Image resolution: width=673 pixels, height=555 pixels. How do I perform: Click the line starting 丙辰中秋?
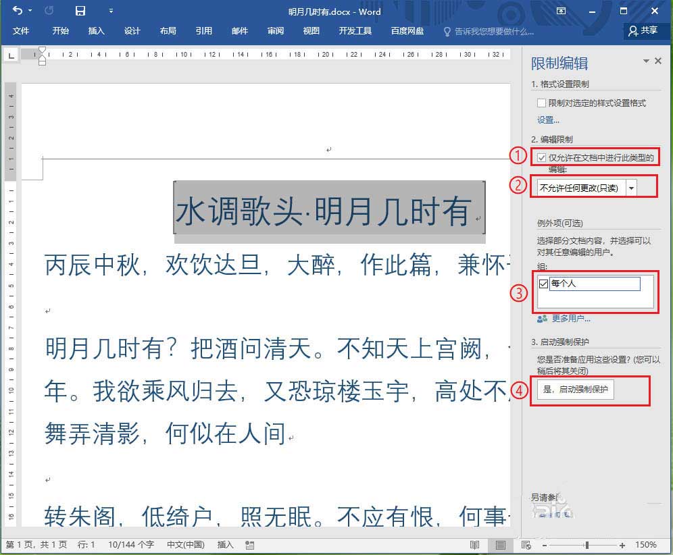277,265
